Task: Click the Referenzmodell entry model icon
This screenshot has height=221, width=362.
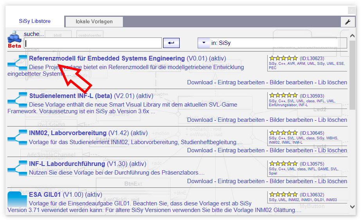Action: tap(17, 63)
